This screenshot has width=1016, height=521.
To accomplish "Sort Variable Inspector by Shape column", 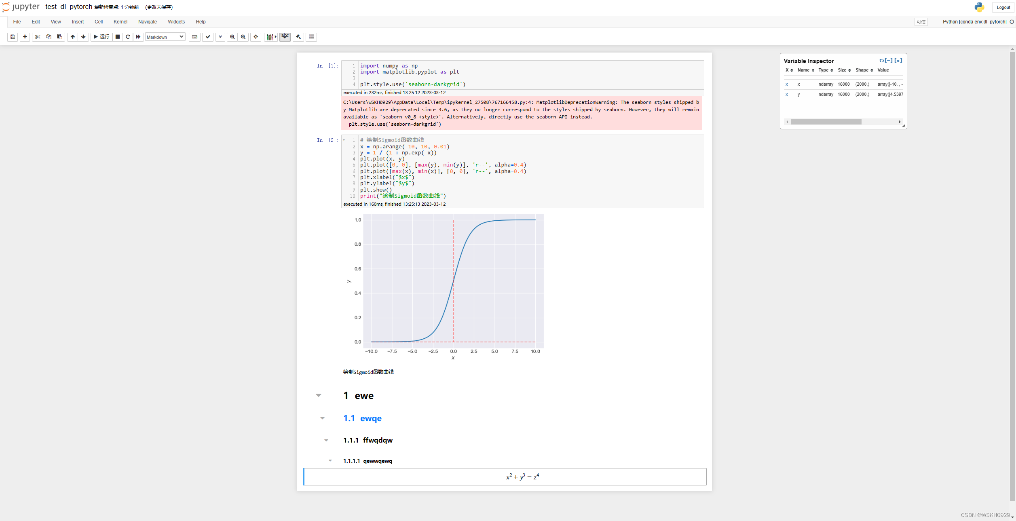I will [864, 70].
